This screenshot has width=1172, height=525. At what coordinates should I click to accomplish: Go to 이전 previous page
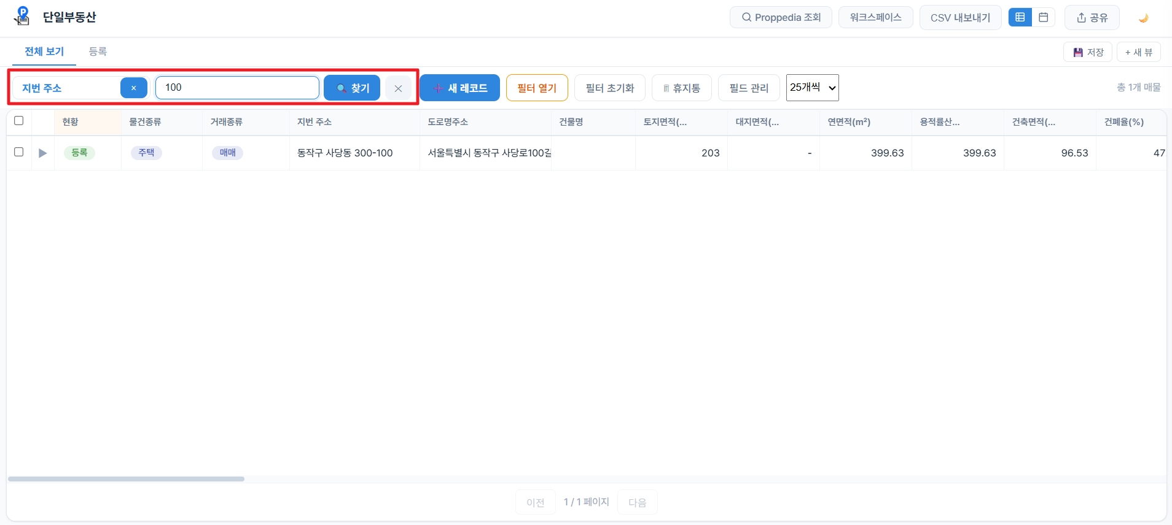click(536, 502)
